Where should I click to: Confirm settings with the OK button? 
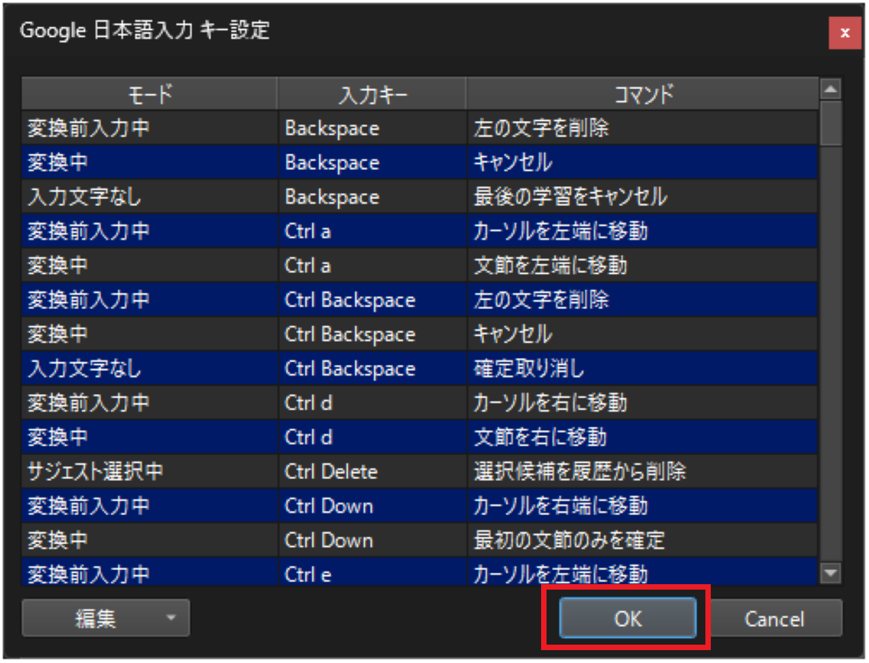(626, 618)
